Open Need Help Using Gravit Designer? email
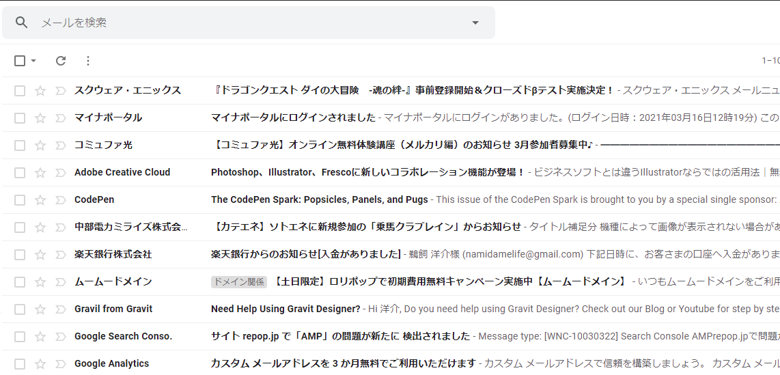The image size is (780, 375). (285, 309)
